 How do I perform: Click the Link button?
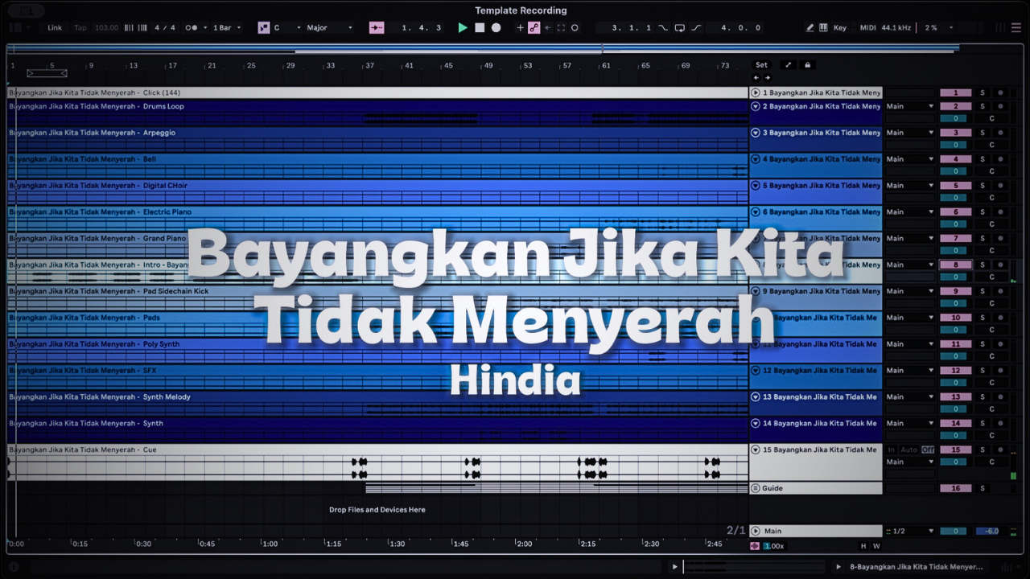click(55, 27)
